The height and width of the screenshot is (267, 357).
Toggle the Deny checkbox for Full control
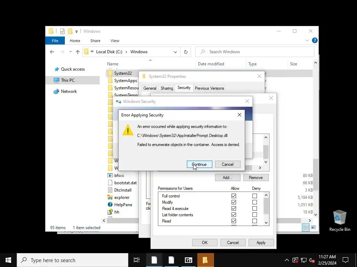255,196
